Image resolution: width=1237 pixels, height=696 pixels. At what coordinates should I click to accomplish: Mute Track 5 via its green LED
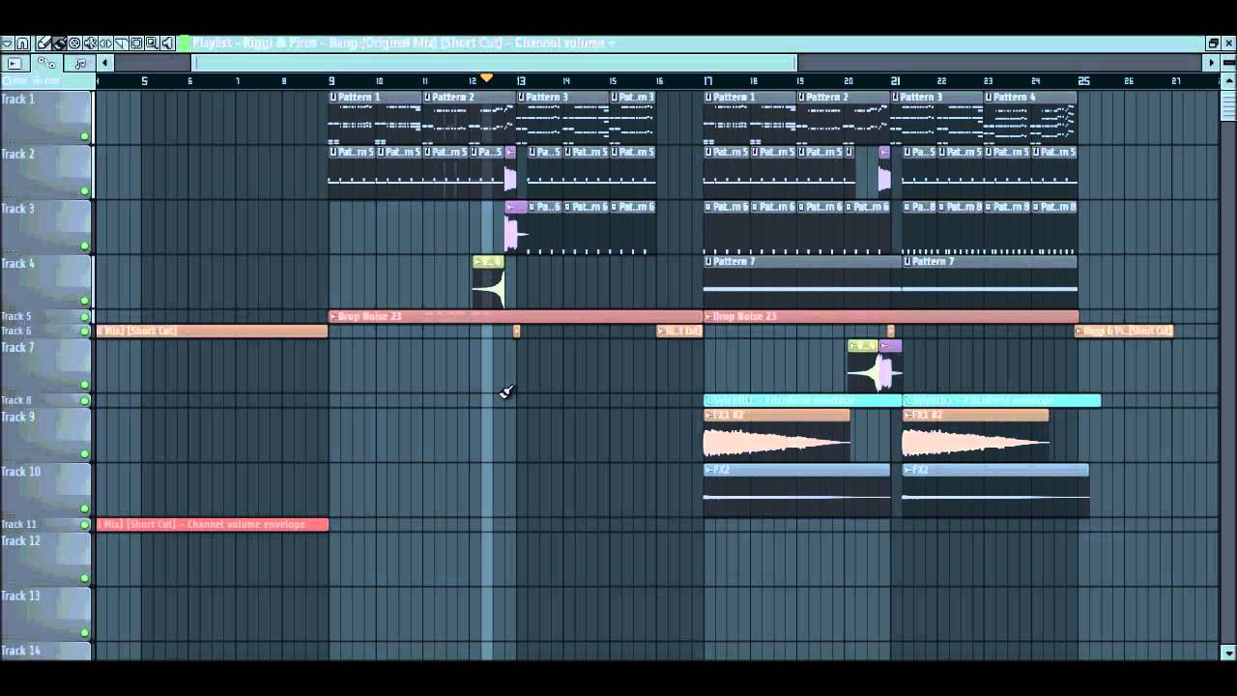(x=85, y=316)
